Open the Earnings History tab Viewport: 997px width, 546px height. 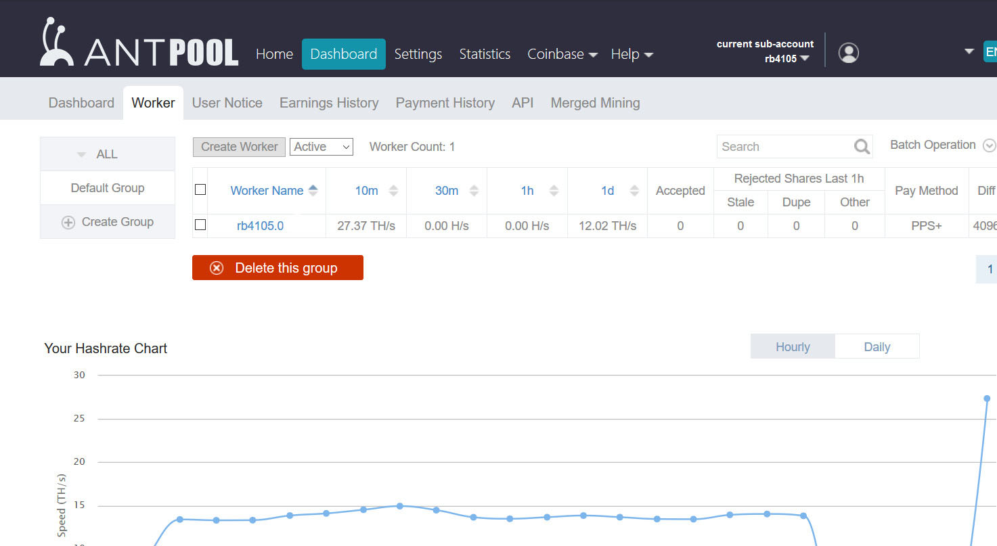tap(329, 103)
